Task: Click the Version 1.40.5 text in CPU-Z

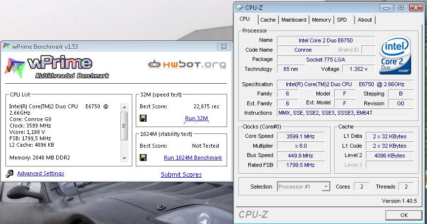Action: (x=399, y=201)
